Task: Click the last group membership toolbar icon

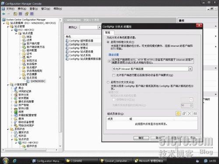Action: pyautogui.click(x=195, y=113)
